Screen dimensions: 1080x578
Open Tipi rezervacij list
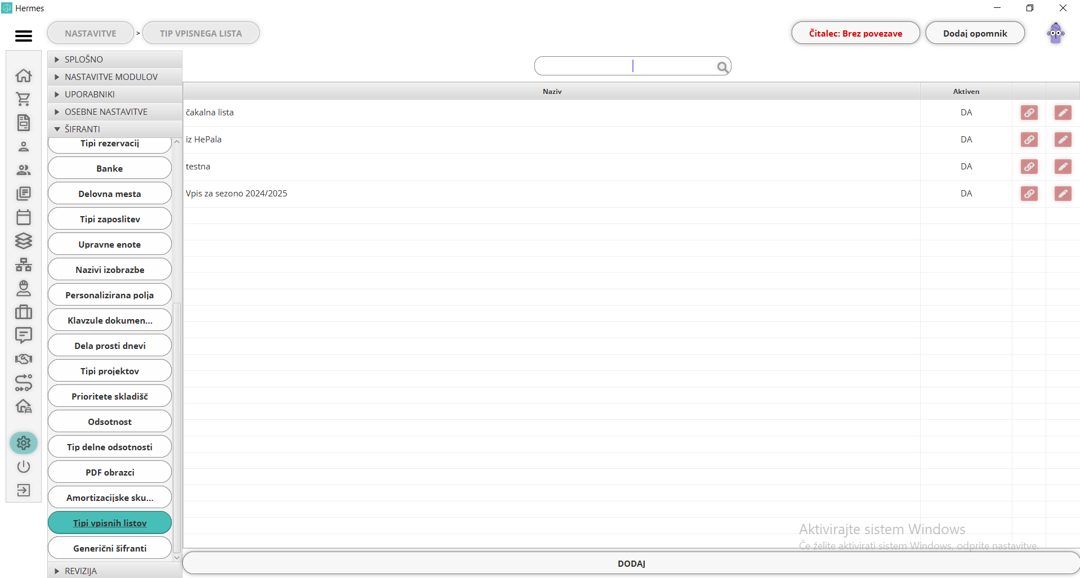110,144
